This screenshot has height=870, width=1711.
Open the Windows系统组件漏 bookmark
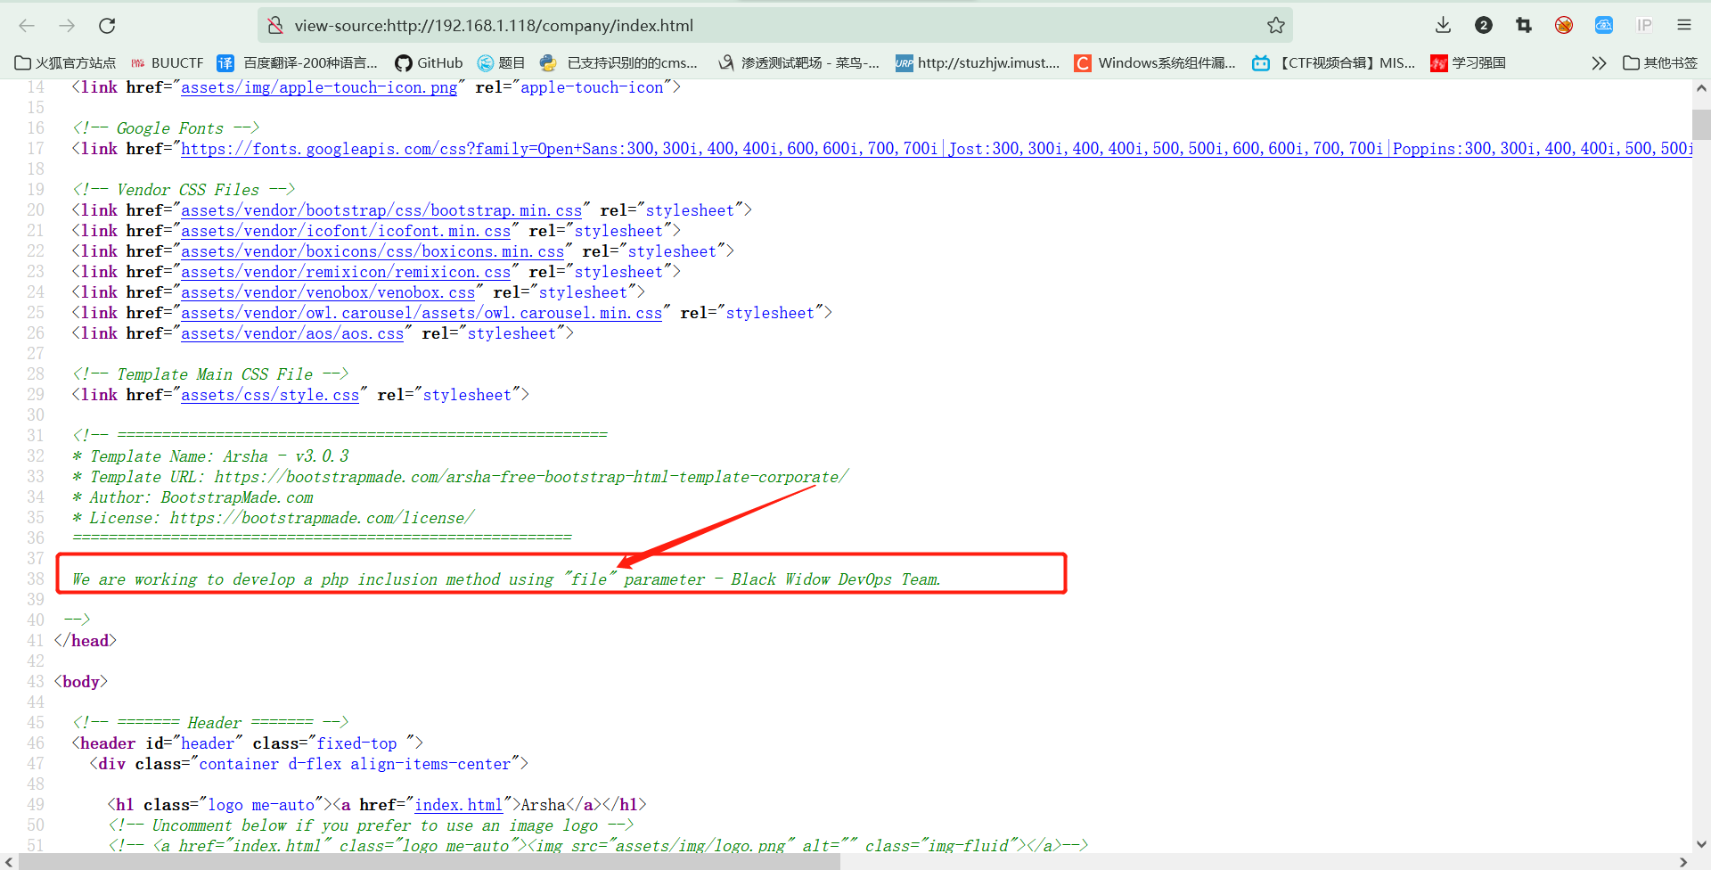pos(1156,63)
